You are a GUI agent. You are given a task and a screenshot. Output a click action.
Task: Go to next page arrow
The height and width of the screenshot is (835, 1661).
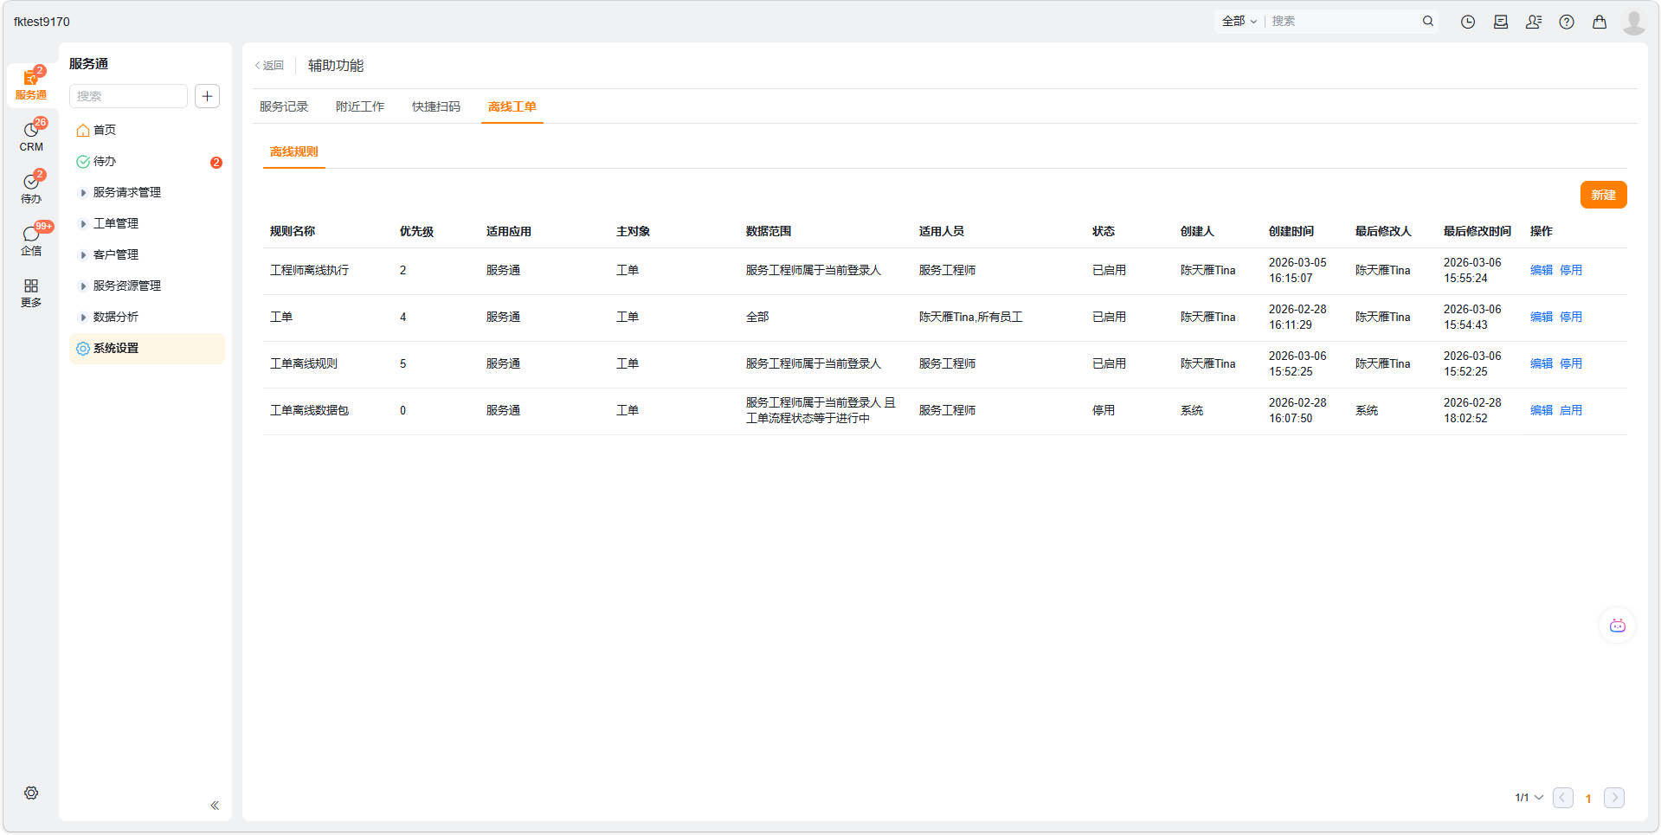(1614, 798)
